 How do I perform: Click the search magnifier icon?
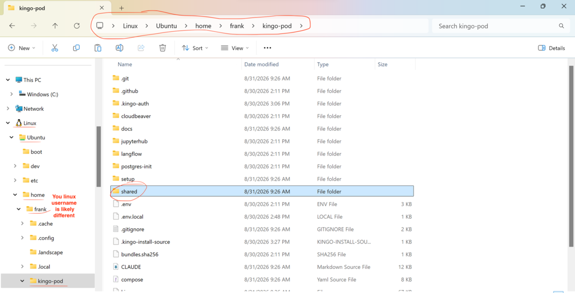[x=561, y=26]
